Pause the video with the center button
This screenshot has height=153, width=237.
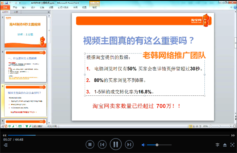point(116,144)
